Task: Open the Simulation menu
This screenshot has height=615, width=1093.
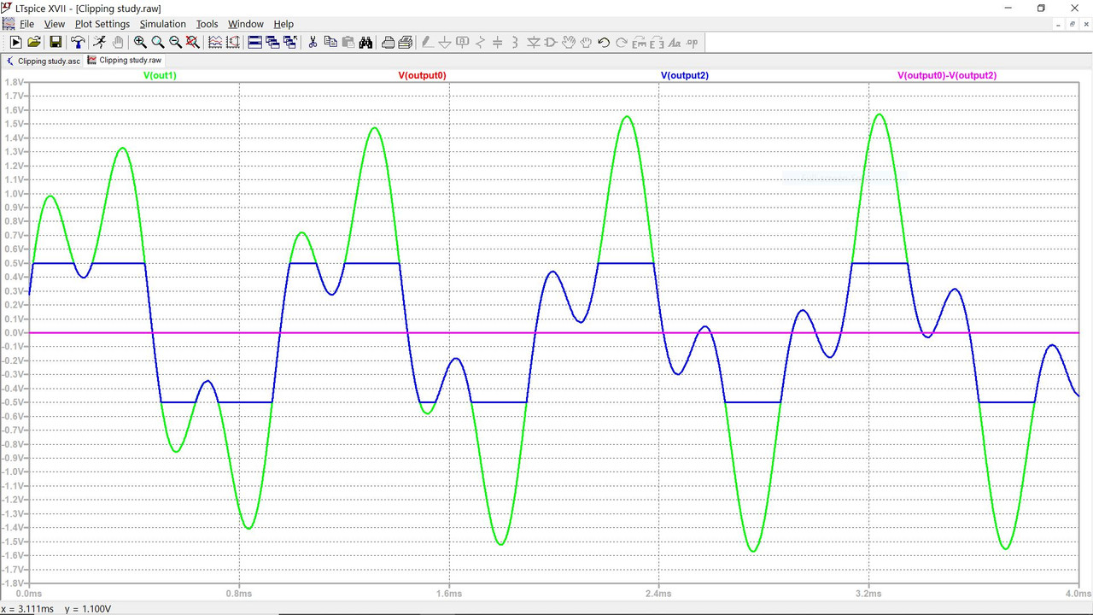Action: coord(162,24)
